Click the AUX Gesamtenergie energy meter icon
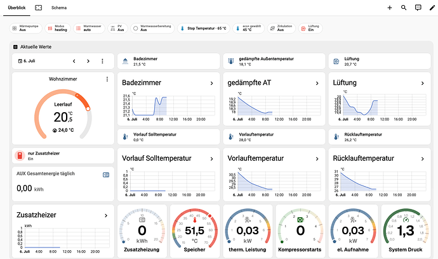438x259 pixels. (x=106, y=175)
